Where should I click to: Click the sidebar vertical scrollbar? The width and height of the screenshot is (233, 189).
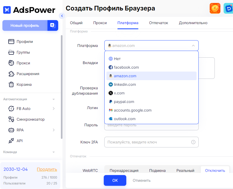pyautogui.click(x=62, y=87)
